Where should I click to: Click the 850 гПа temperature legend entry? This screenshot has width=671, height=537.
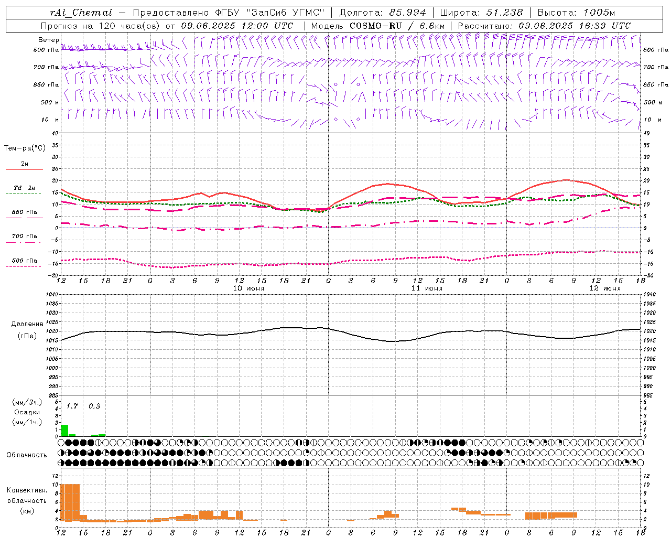coord(25,212)
